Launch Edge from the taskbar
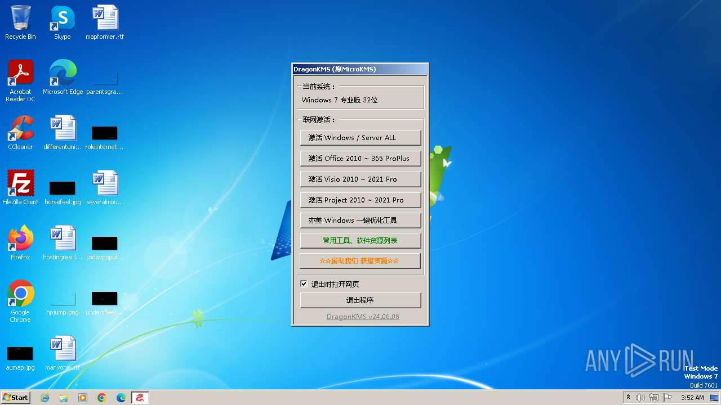 [121, 398]
